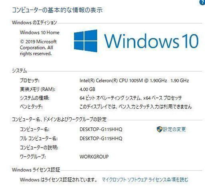The image size is (205, 187).
Task: Click the Windows ライセンス認証 section header
Action: tap(36, 170)
